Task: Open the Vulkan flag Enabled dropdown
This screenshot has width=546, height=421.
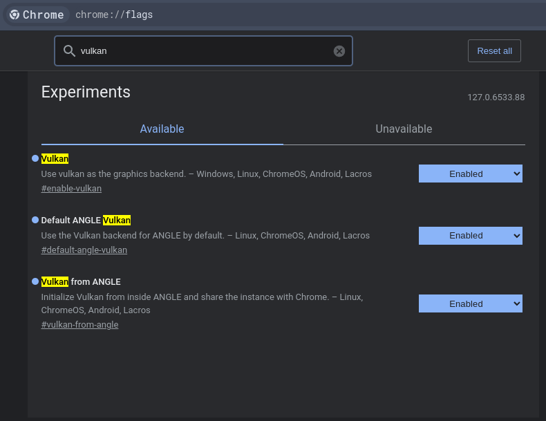Action: [471, 174]
